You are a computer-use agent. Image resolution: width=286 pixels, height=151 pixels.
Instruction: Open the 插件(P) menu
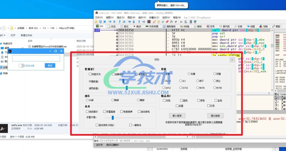coord(142,18)
